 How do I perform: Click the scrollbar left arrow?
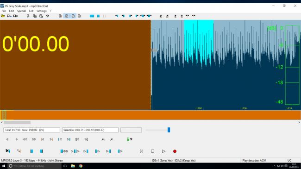[2, 122]
